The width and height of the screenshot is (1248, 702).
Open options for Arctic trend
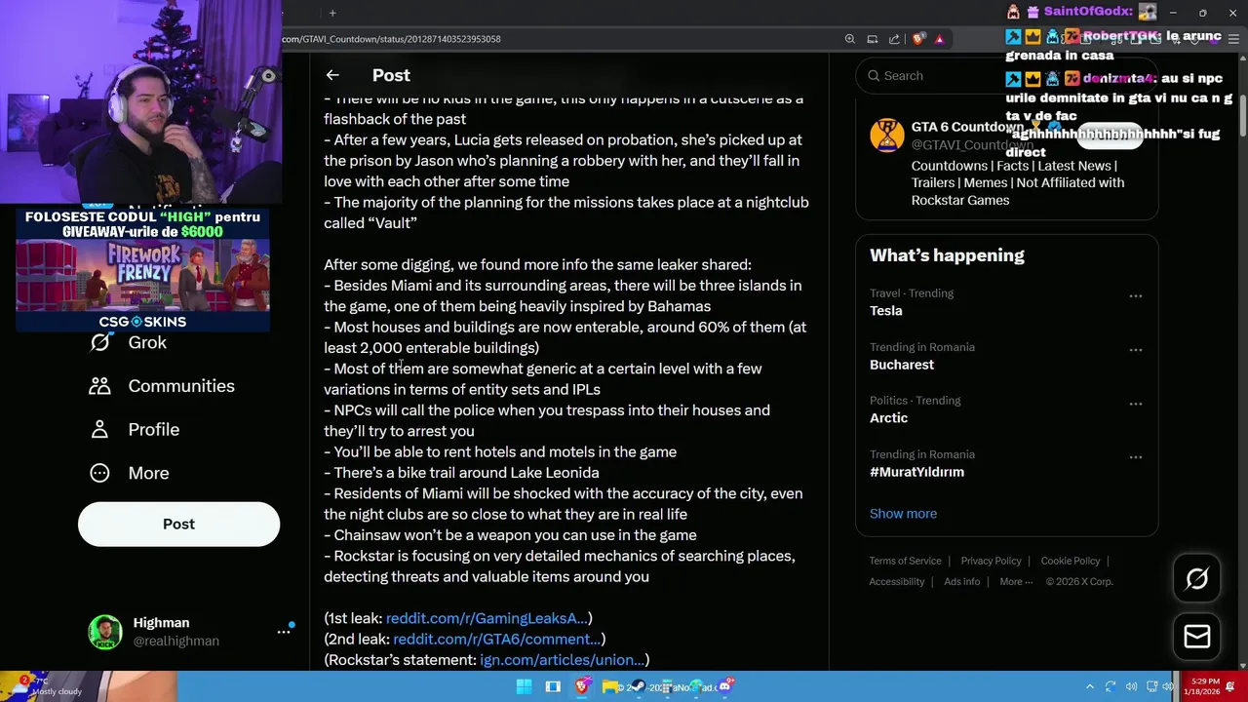(x=1136, y=403)
